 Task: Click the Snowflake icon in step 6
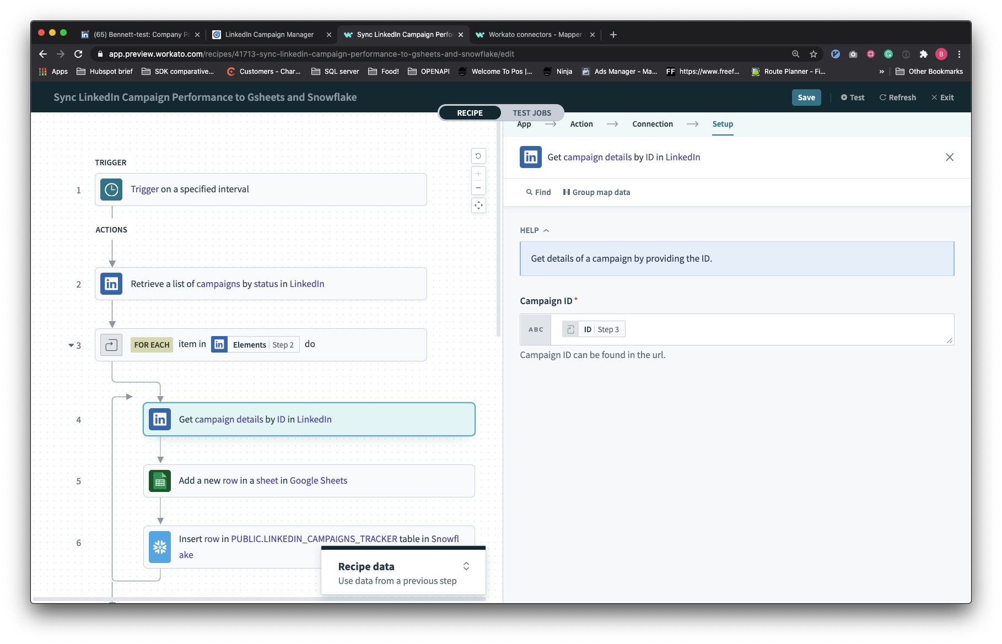pyautogui.click(x=160, y=547)
